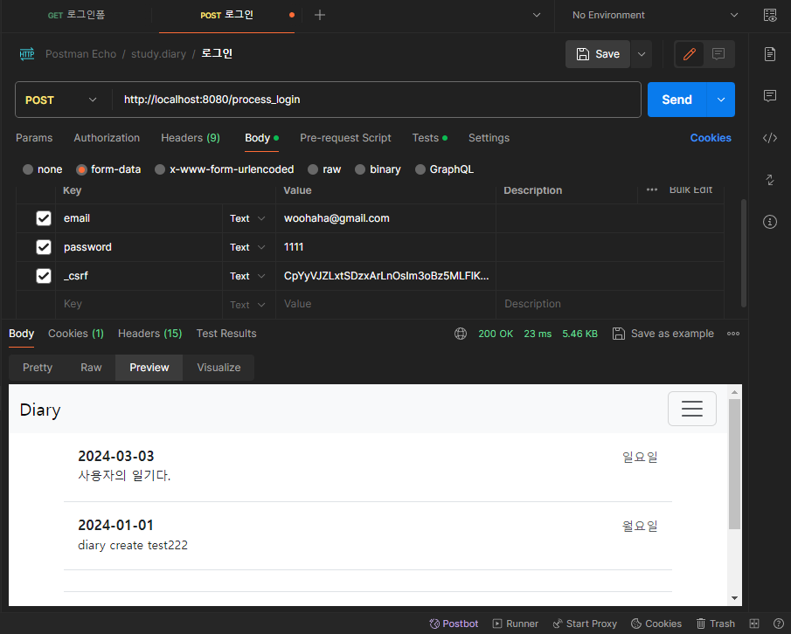
Task: Open help icon in status bar
Action: [779, 624]
